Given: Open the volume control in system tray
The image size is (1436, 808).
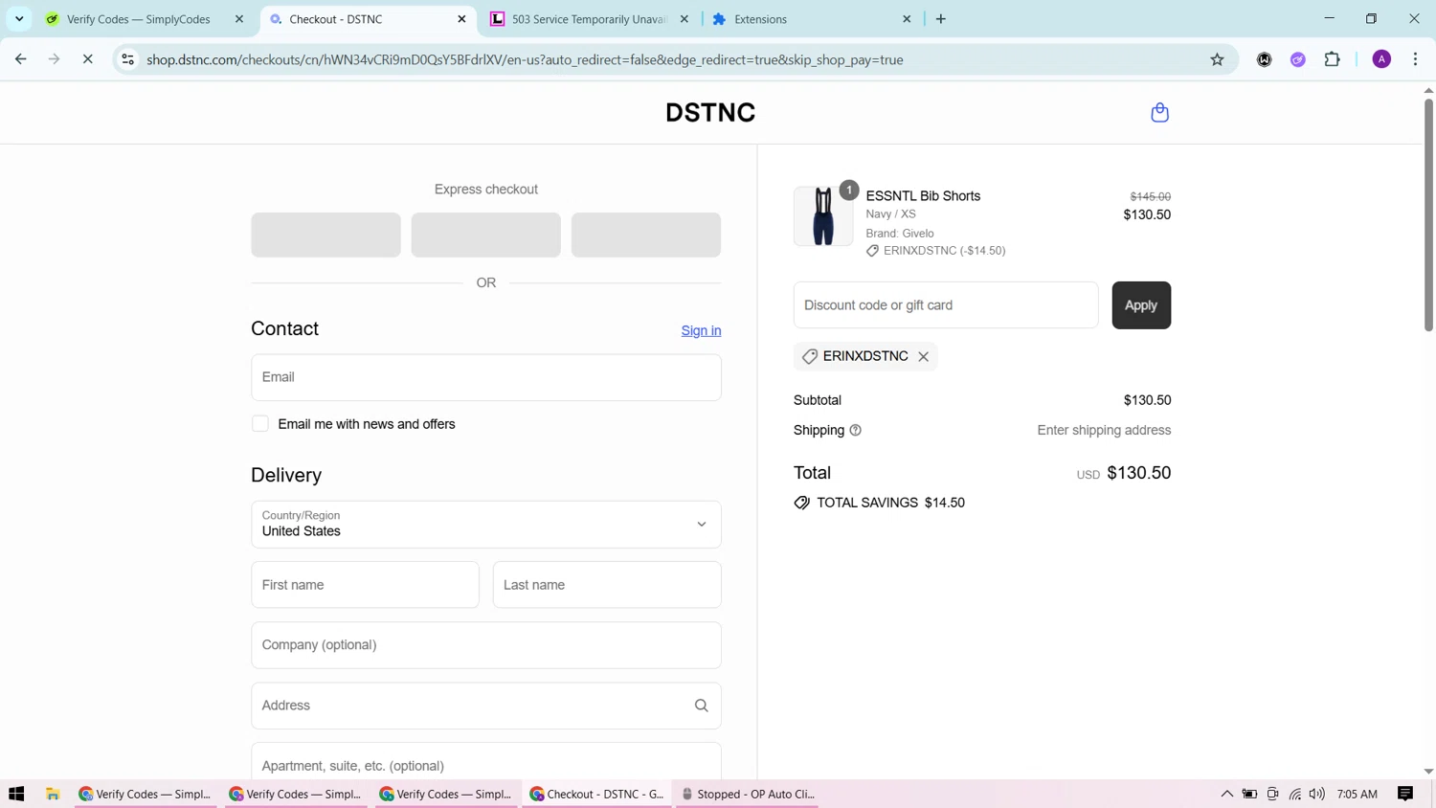Looking at the screenshot, I should pyautogui.click(x=1317, y=794).
